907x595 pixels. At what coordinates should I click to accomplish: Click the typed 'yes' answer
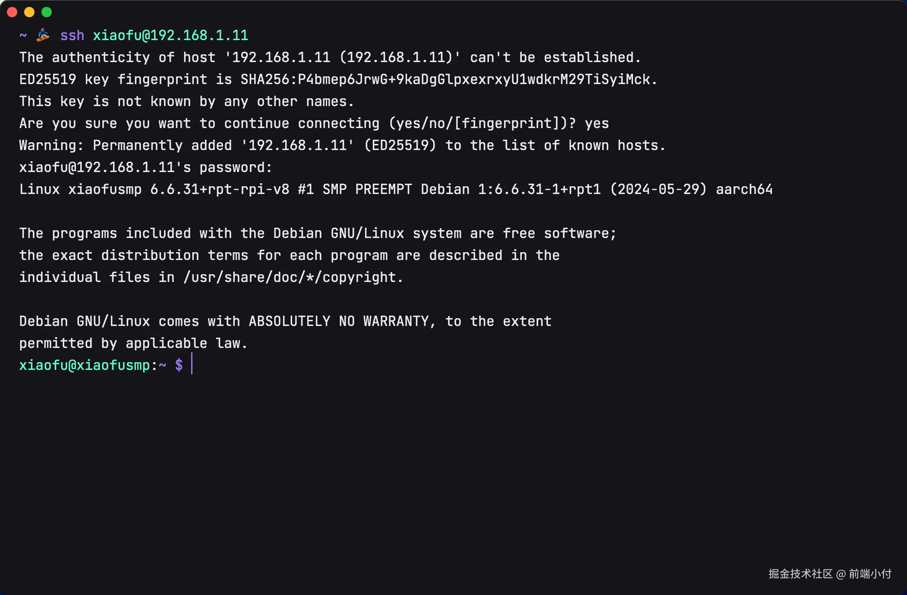click(597, 124)
